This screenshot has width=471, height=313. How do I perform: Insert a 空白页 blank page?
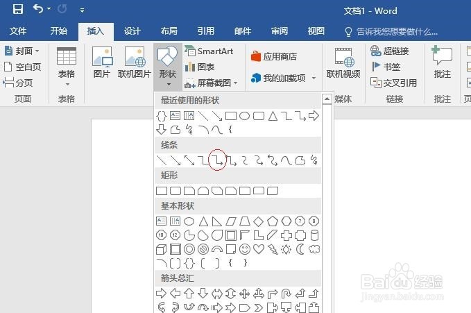coord(23,67)
